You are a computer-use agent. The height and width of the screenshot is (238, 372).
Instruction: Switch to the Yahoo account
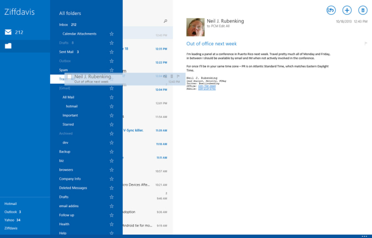coord(12,220)
